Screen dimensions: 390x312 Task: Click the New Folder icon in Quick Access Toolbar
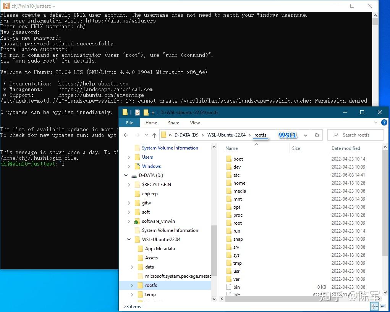pos(146,112)
